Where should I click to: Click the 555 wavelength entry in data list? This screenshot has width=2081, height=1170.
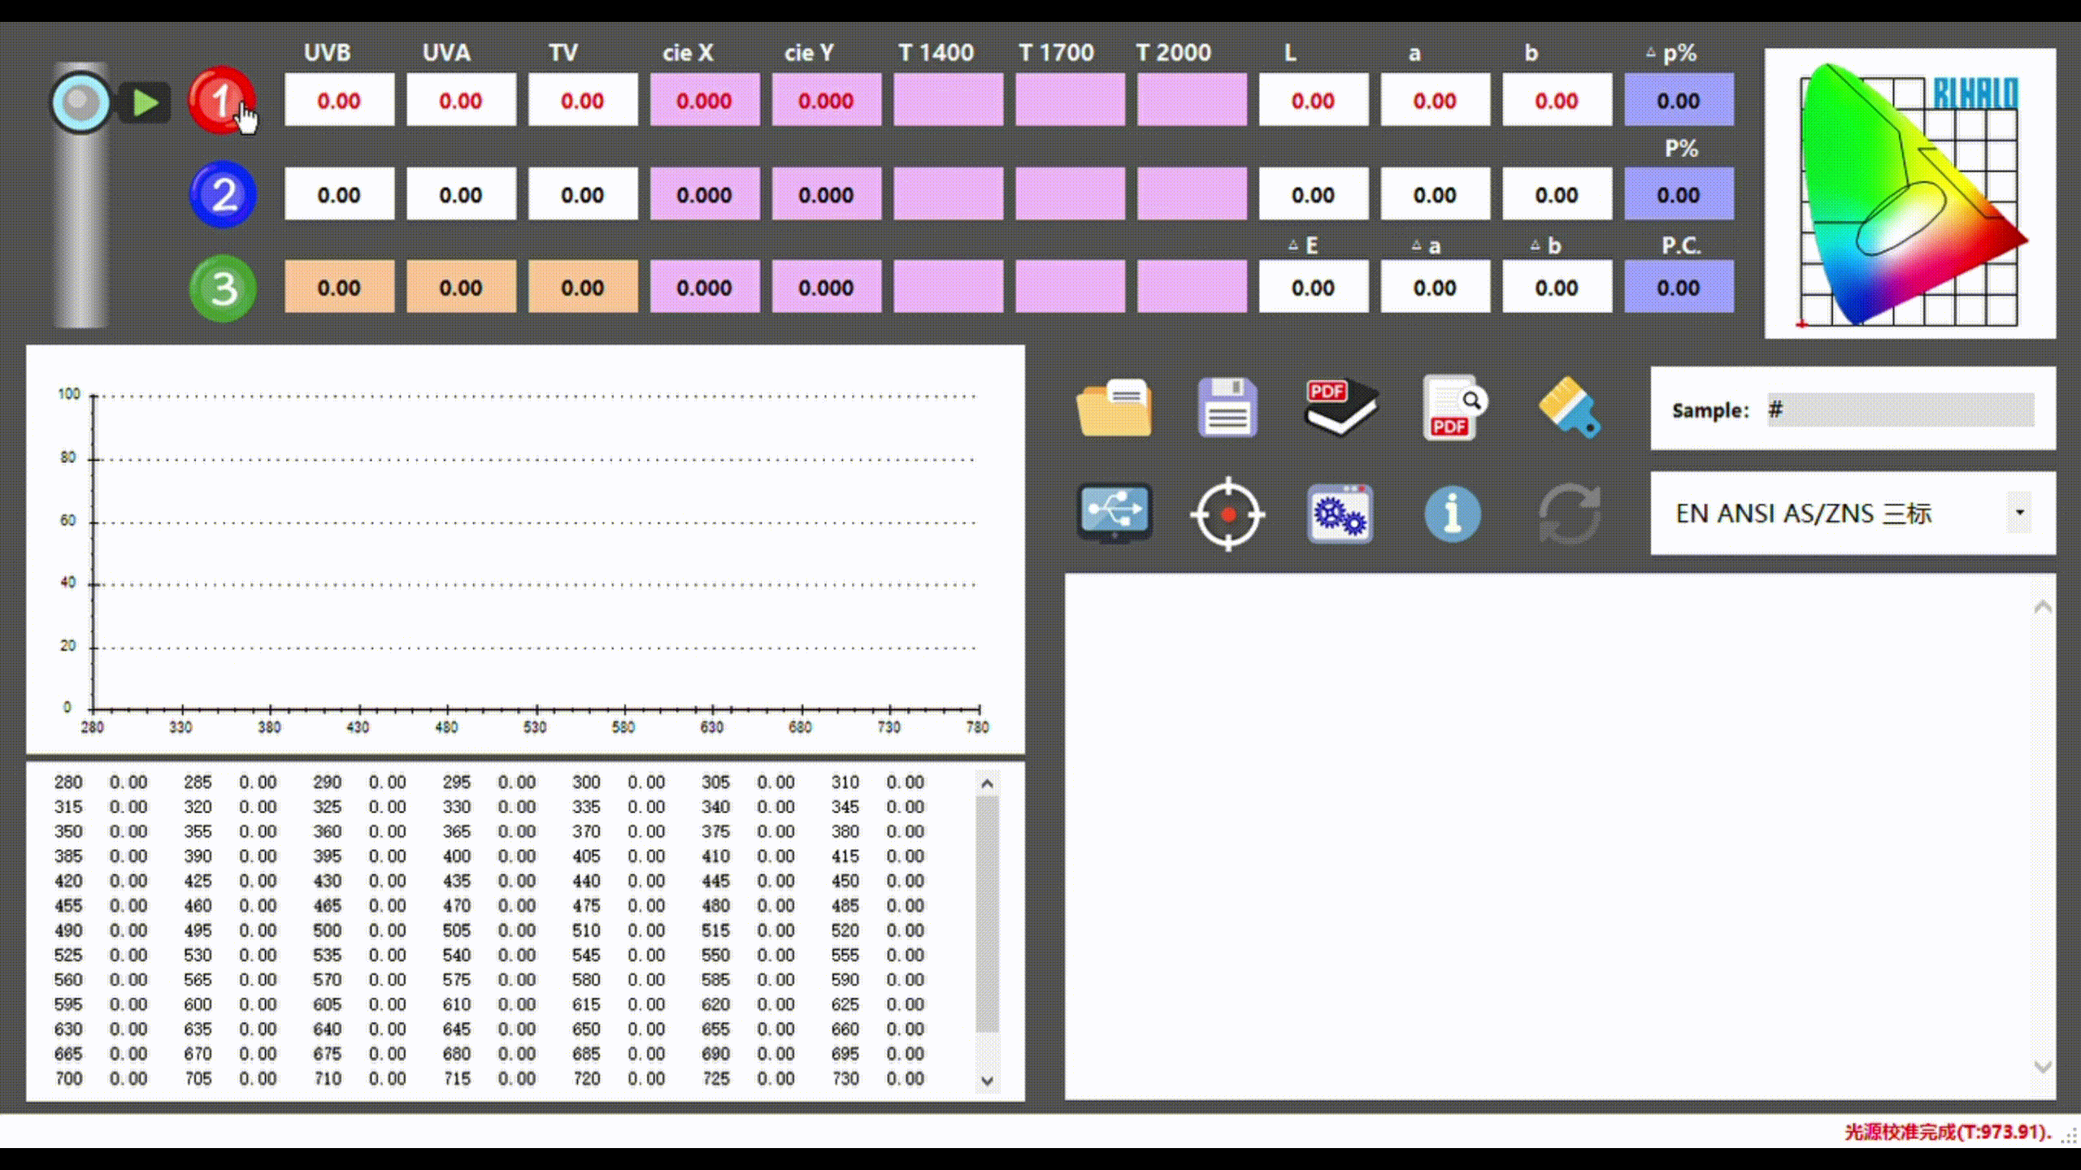(845, 955)
